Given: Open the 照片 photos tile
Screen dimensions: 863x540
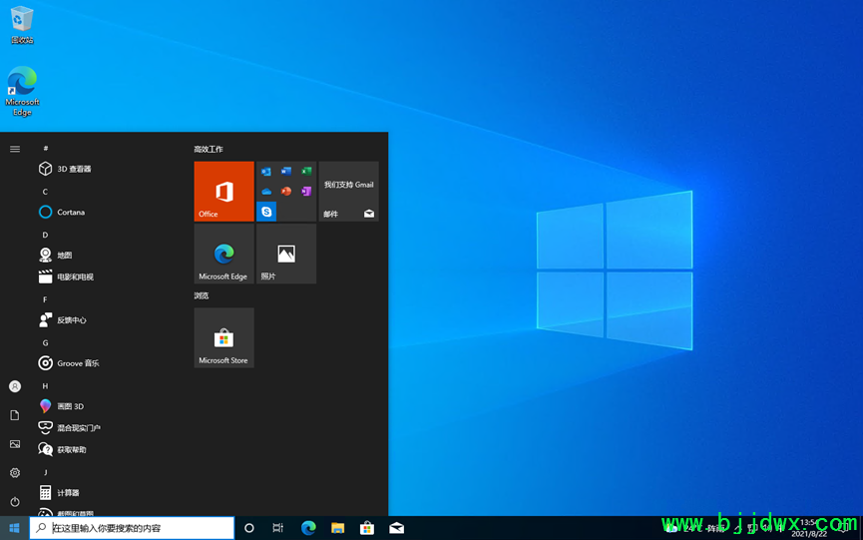Looking at the screenshot, I should pos(286,254).
